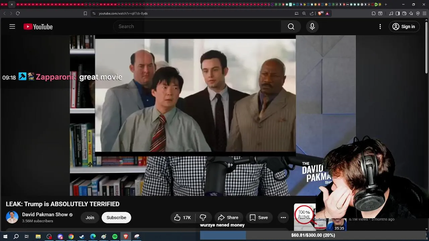
Task: Open Brave VPN shield icon
Action: pyautogui.click(x=418, y=13)
